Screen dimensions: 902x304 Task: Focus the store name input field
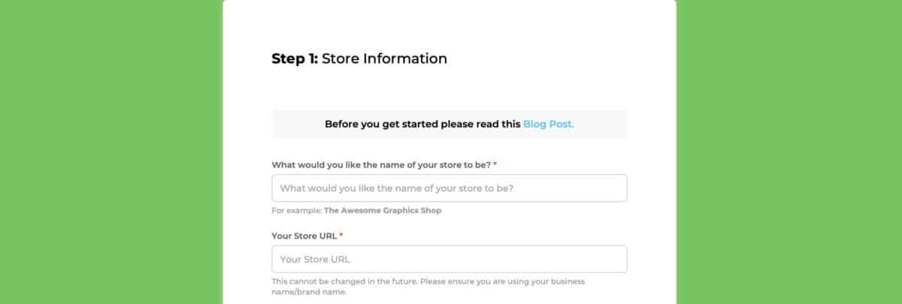pyautogui.click(x=449, y=188)
